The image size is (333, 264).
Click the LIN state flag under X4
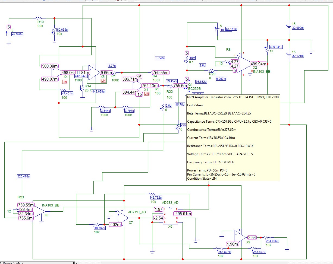coord(65,81)
